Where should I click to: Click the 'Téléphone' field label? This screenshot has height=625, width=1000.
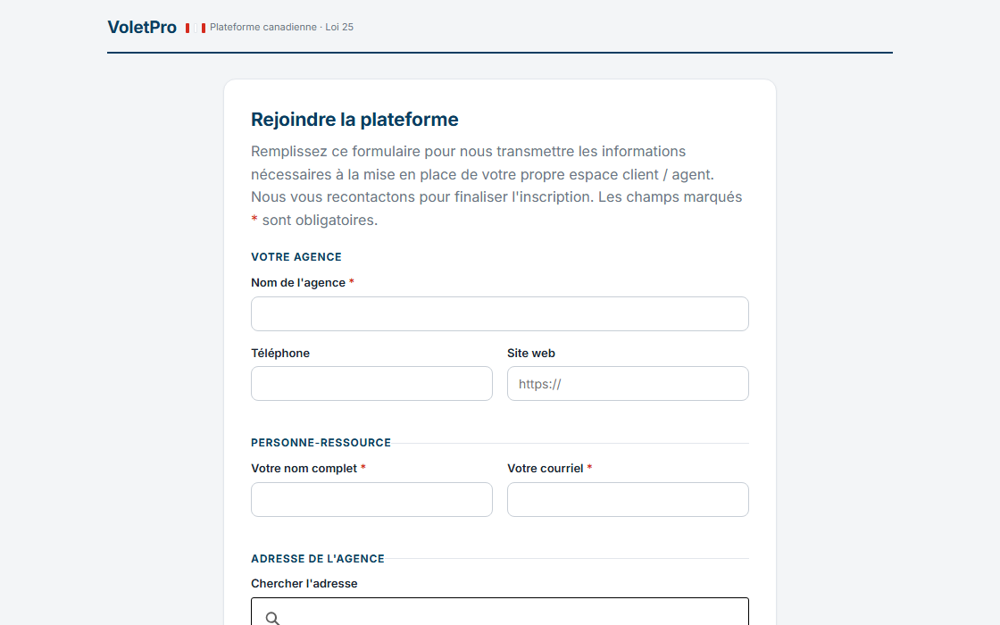point(280,354)
